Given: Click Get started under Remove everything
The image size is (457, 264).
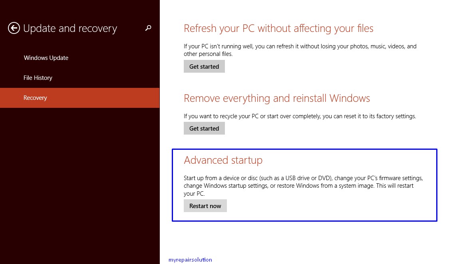Looking at the screenshot, I should (x=204, y=128).
